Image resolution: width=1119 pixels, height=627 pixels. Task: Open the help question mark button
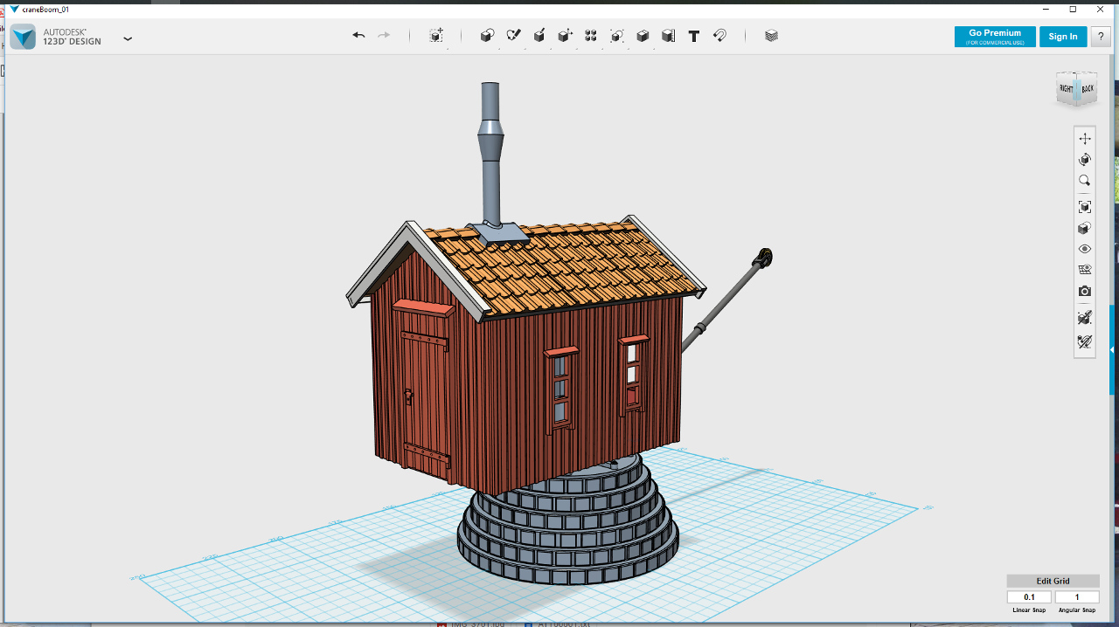click(x=1100, y=37)
